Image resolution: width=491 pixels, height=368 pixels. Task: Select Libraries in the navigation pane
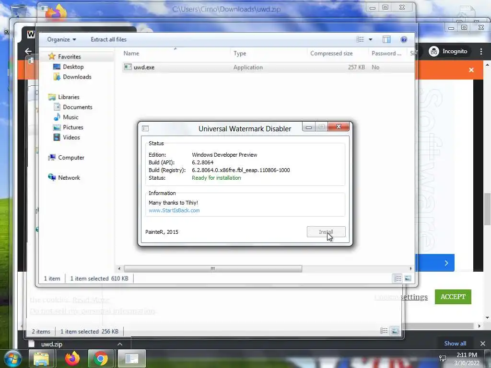pos(69,97)
